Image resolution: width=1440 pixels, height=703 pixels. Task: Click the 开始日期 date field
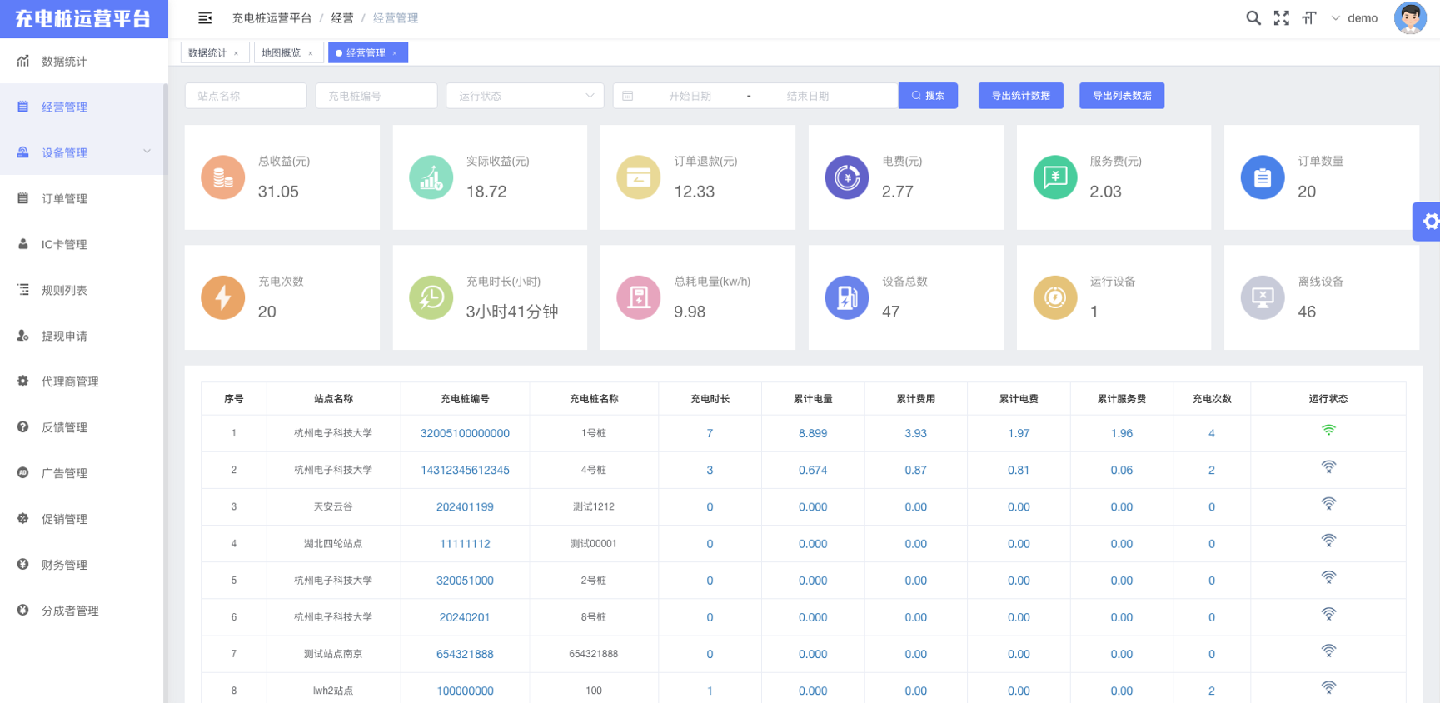point(690,96)
